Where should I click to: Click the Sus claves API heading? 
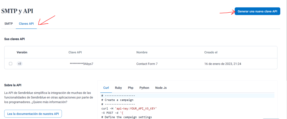pyautogui.click(x=15, y=39)
